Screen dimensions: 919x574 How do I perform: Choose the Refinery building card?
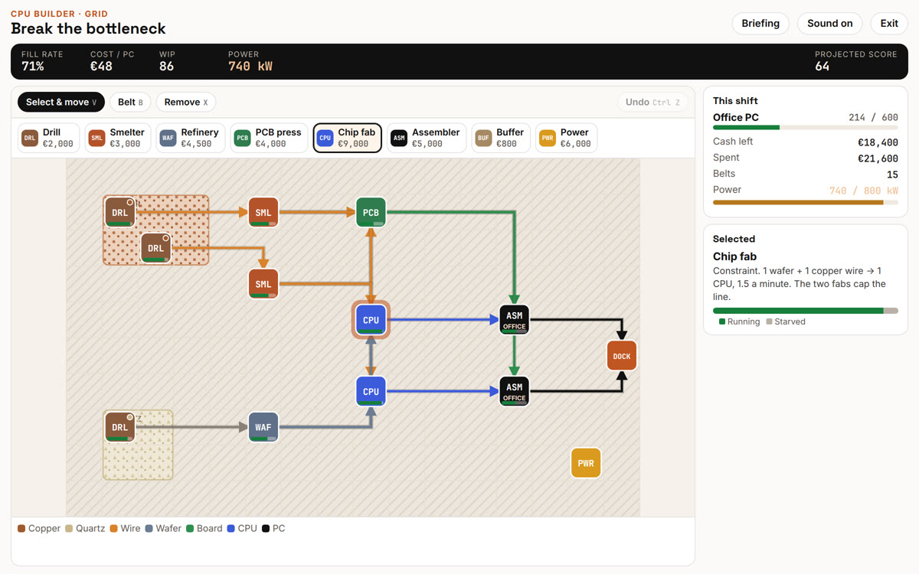[x=191, y=138]
